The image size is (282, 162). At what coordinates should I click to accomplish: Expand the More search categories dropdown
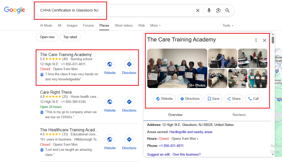point(155,26)
